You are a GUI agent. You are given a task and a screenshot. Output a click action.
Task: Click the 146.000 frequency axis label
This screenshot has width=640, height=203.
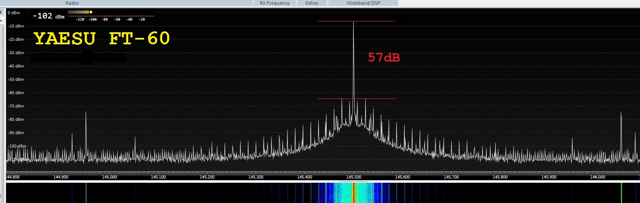pos(597,177)
